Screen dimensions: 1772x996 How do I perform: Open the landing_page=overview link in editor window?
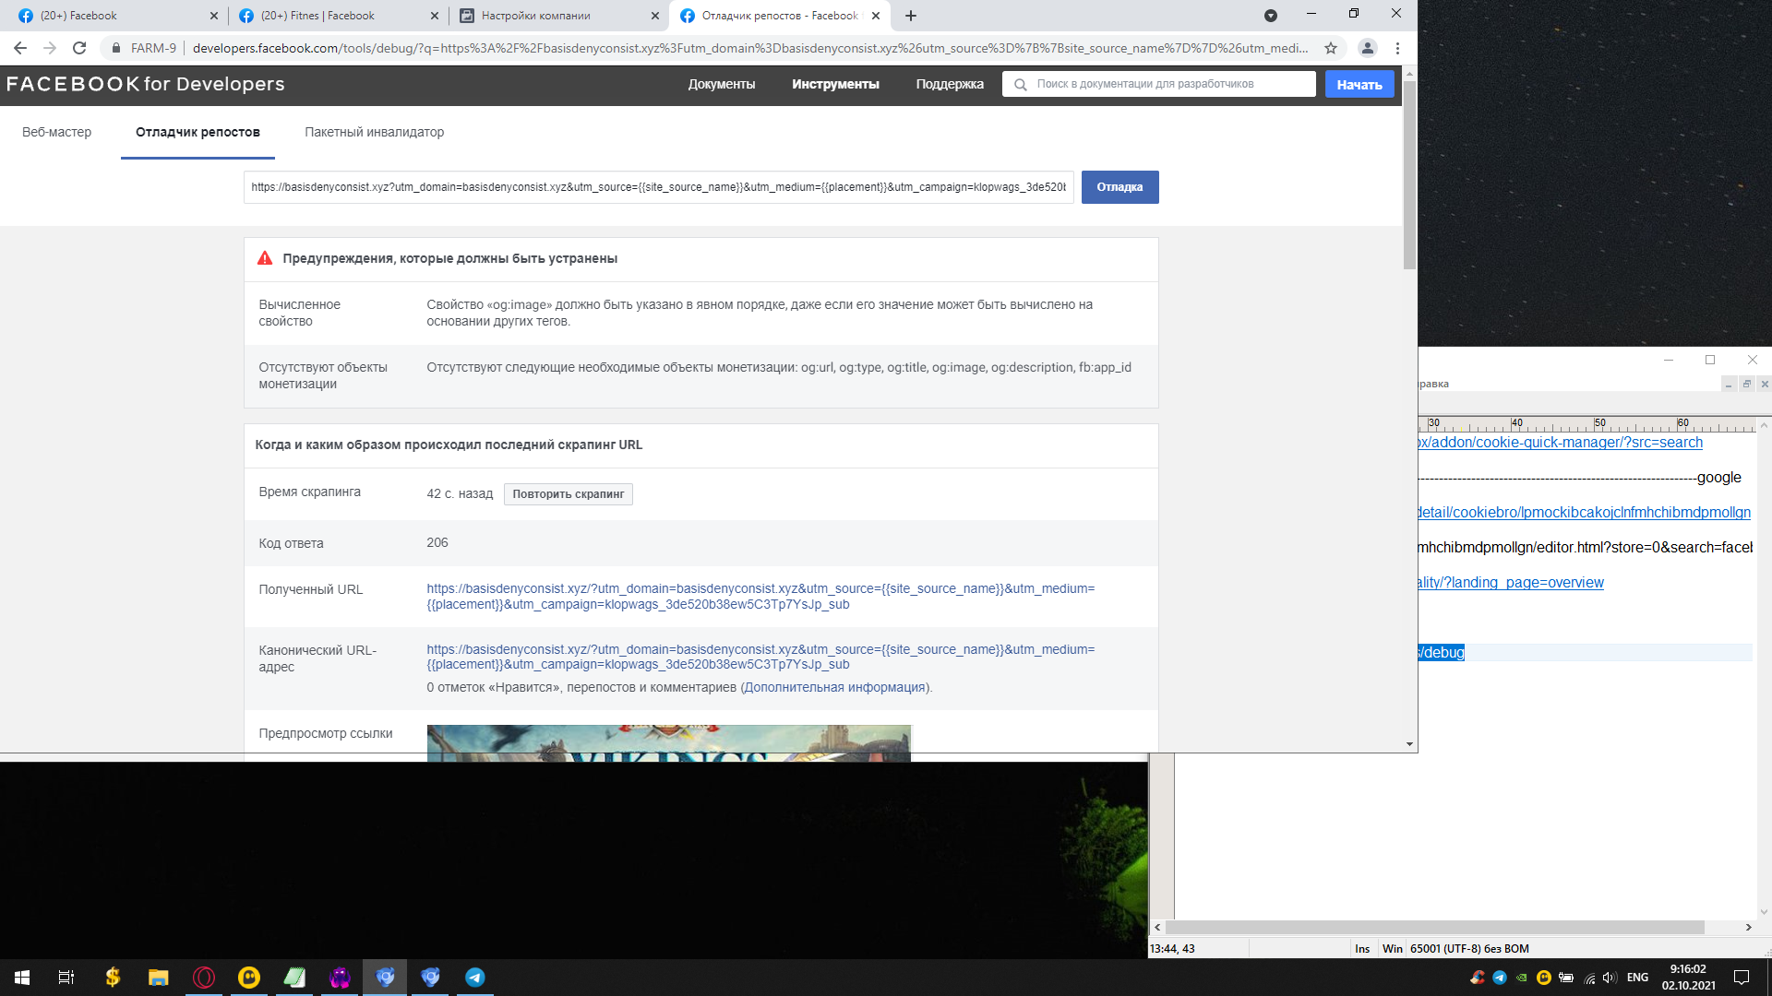point(1511,582)
